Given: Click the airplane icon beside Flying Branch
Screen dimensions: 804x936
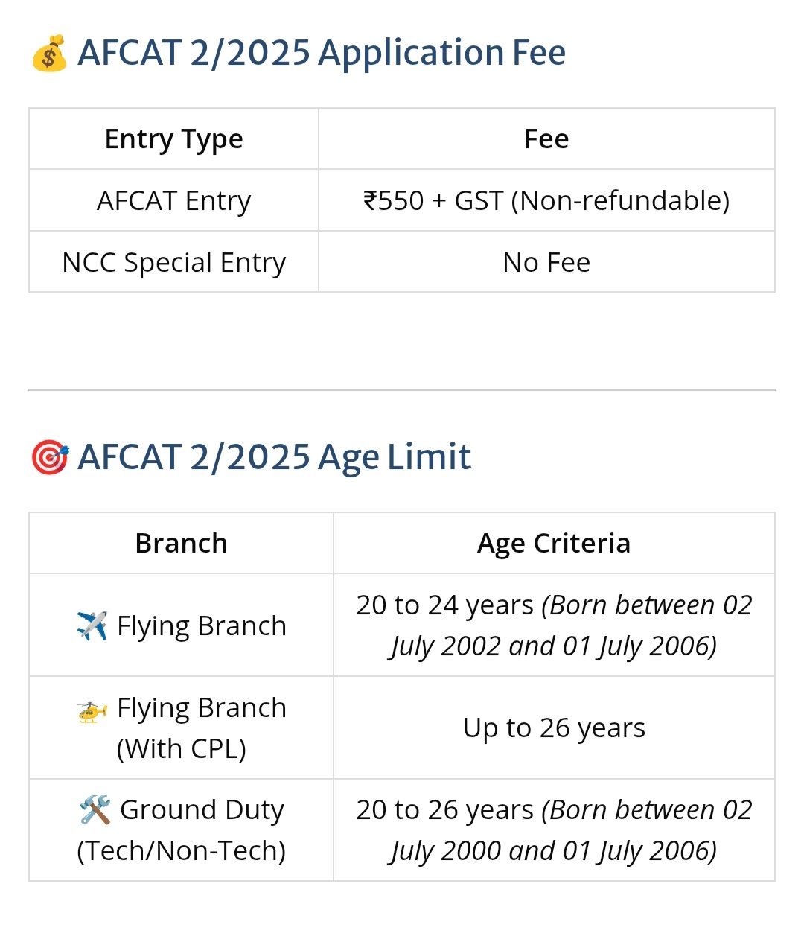Looking at the screenshot, I should pos(92,625).
